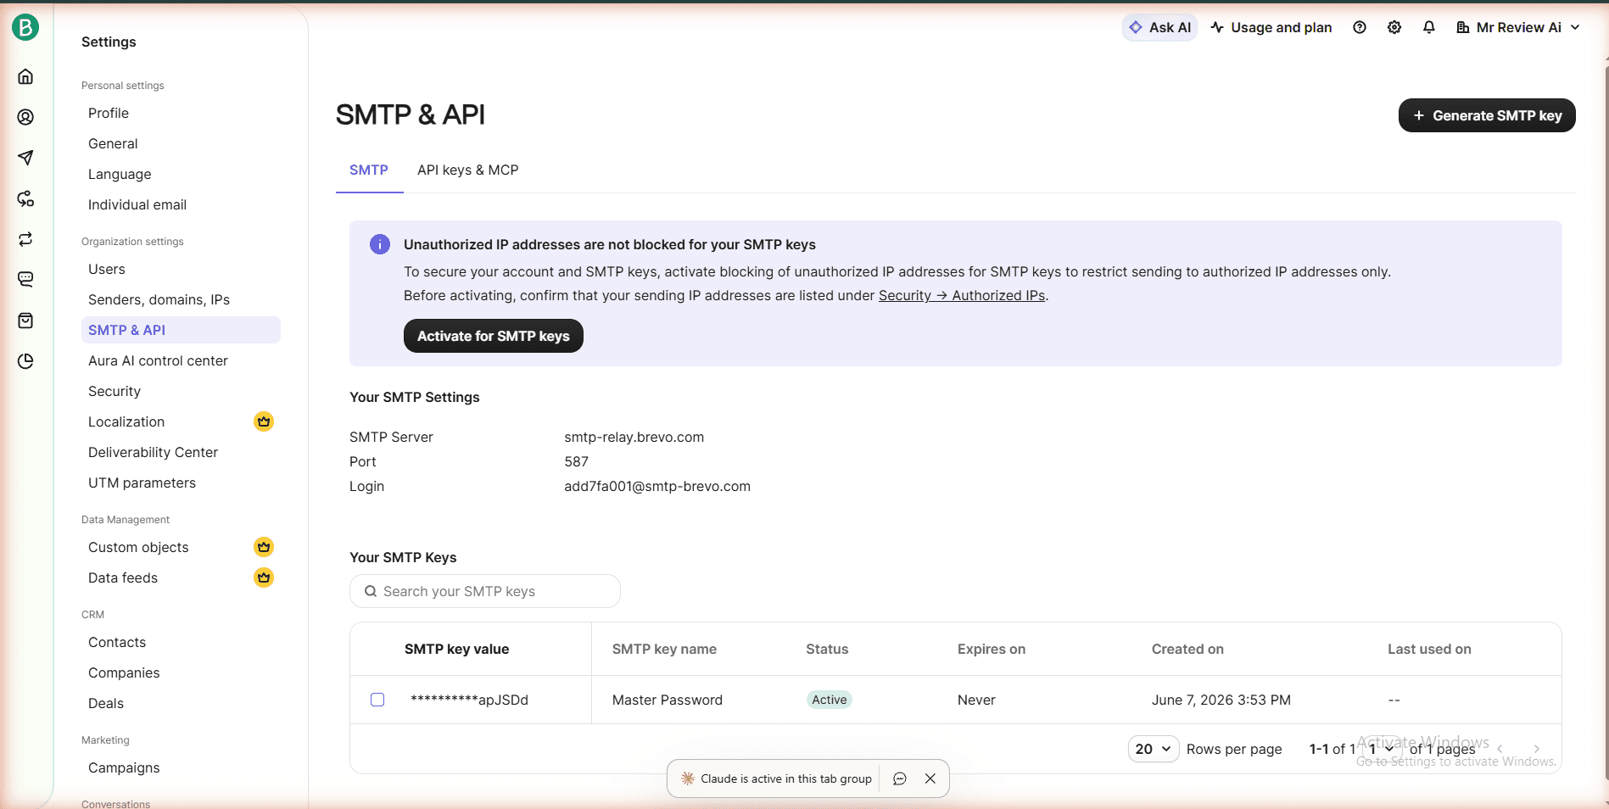This screenshot has width=1609, height=809.
Task: Go to Home via house icon
Action: point(25,76)
